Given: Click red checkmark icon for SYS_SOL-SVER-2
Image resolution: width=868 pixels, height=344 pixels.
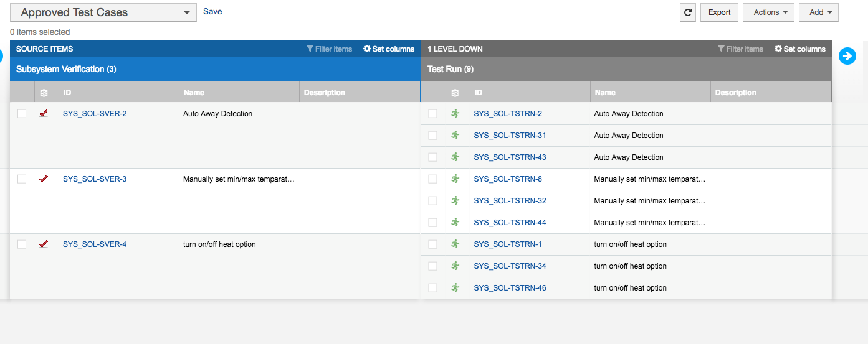Looking at the screenshot, I should [x=44, y=114].
